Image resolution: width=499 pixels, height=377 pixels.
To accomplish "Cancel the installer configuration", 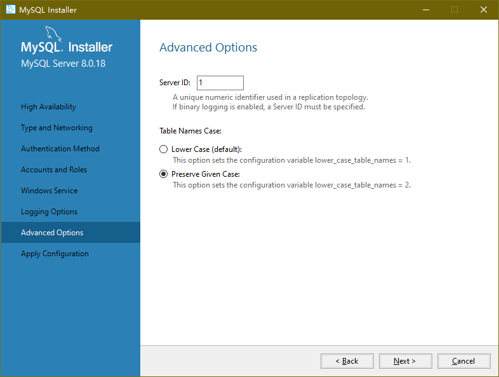I will [x=463, y=361].
